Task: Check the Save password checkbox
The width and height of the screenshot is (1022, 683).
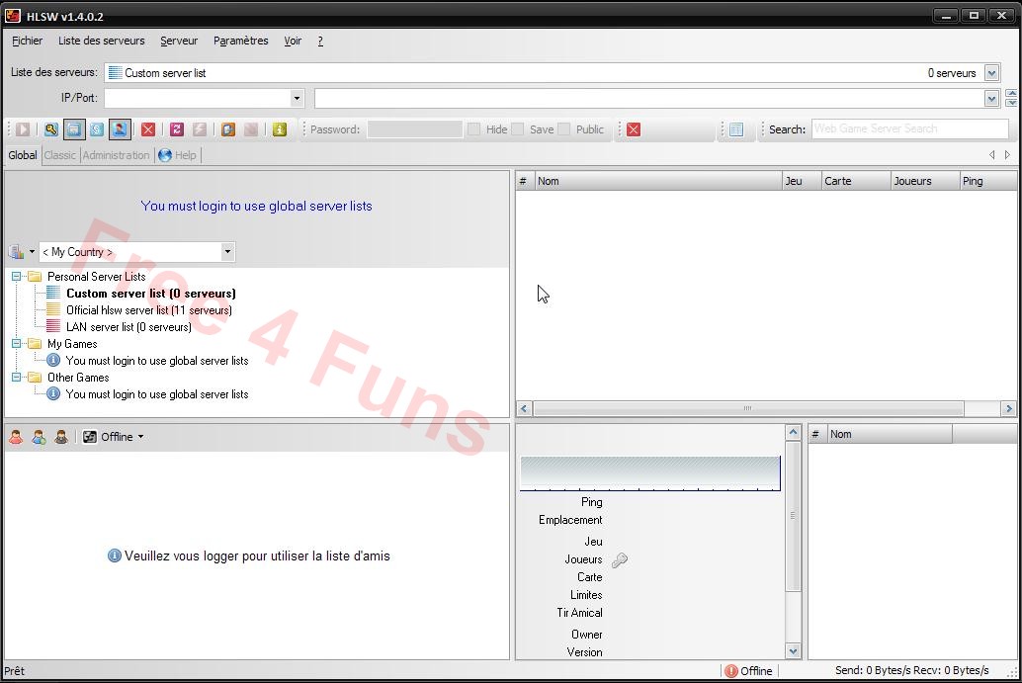Action: pyautogui.click(x=518, y=129)
